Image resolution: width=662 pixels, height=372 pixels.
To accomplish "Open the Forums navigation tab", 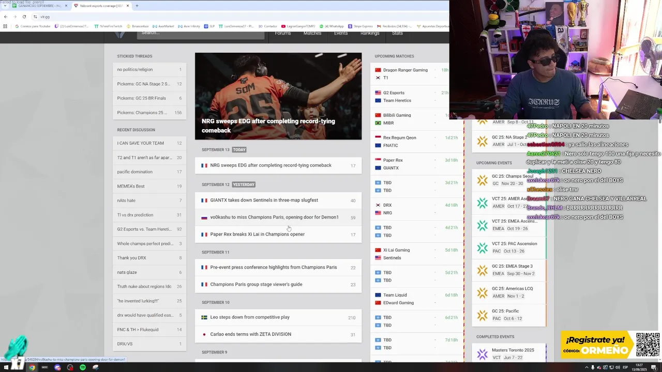I will [283, 33].
